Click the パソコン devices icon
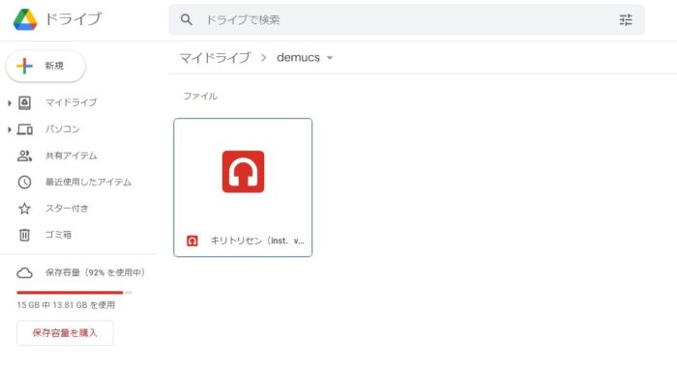Screen dimensions: 677x368 [x=24, y=129]
